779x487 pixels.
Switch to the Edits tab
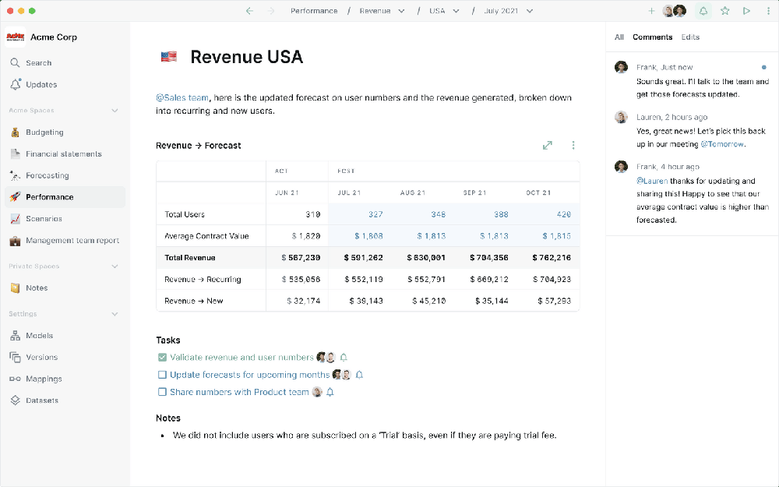(x=690, y=37)
